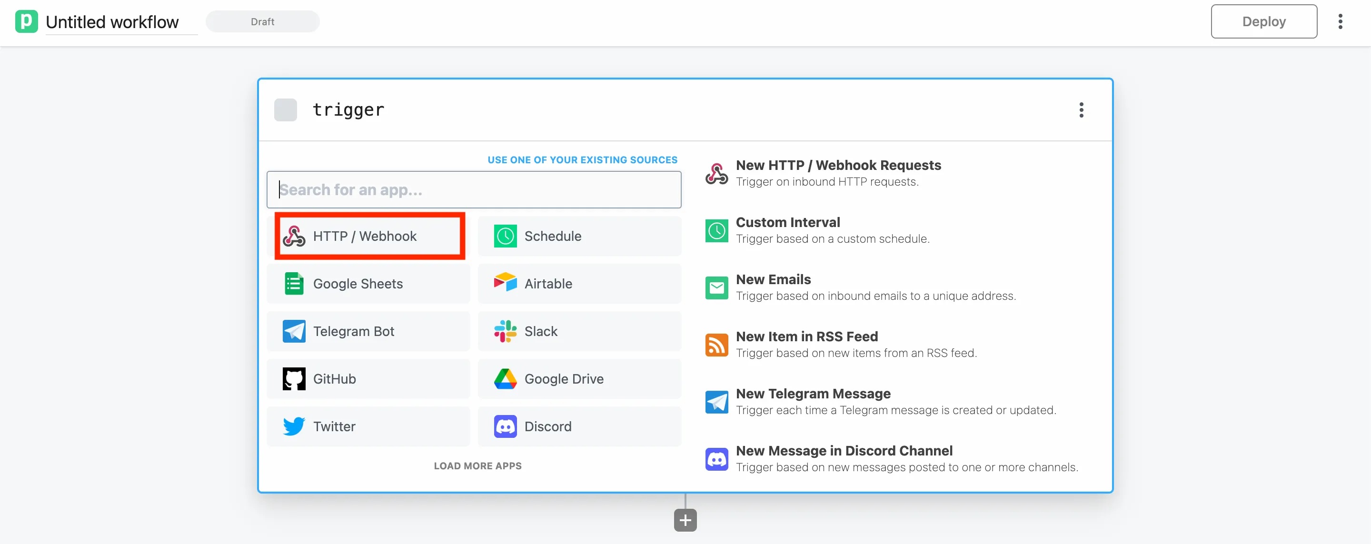1371x544 pixels.
Task: Click the Airtable icon
Action: click(x=505, y=282)
